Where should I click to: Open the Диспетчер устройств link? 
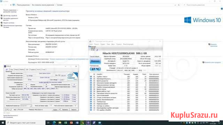point(10,16)
